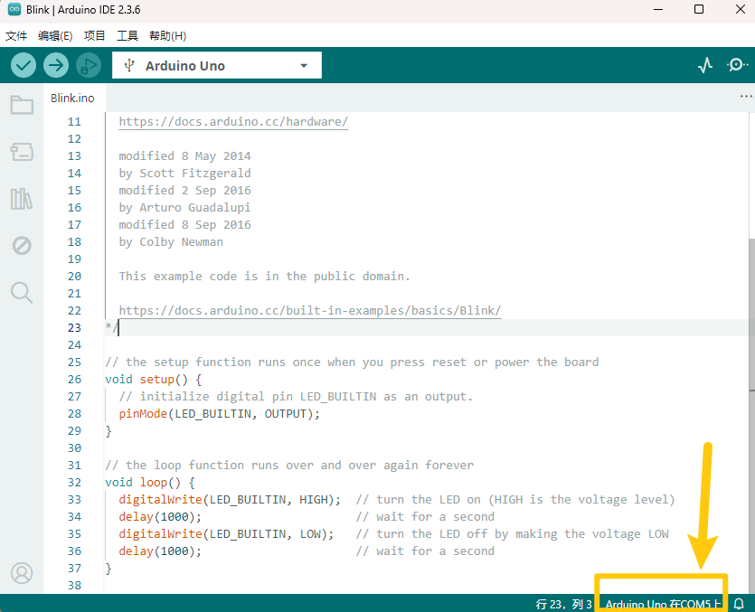Click the 'delay(1000);' on line 34
The height and width of the screenshot is (612, 755).
tap(160, 517)
